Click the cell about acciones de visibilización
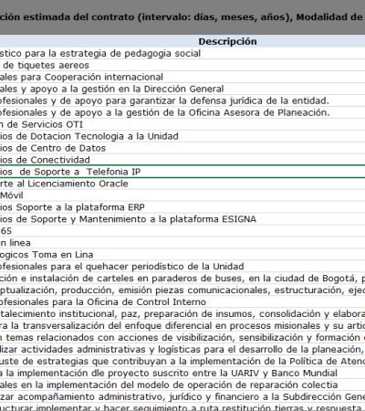 pos(182,338)
